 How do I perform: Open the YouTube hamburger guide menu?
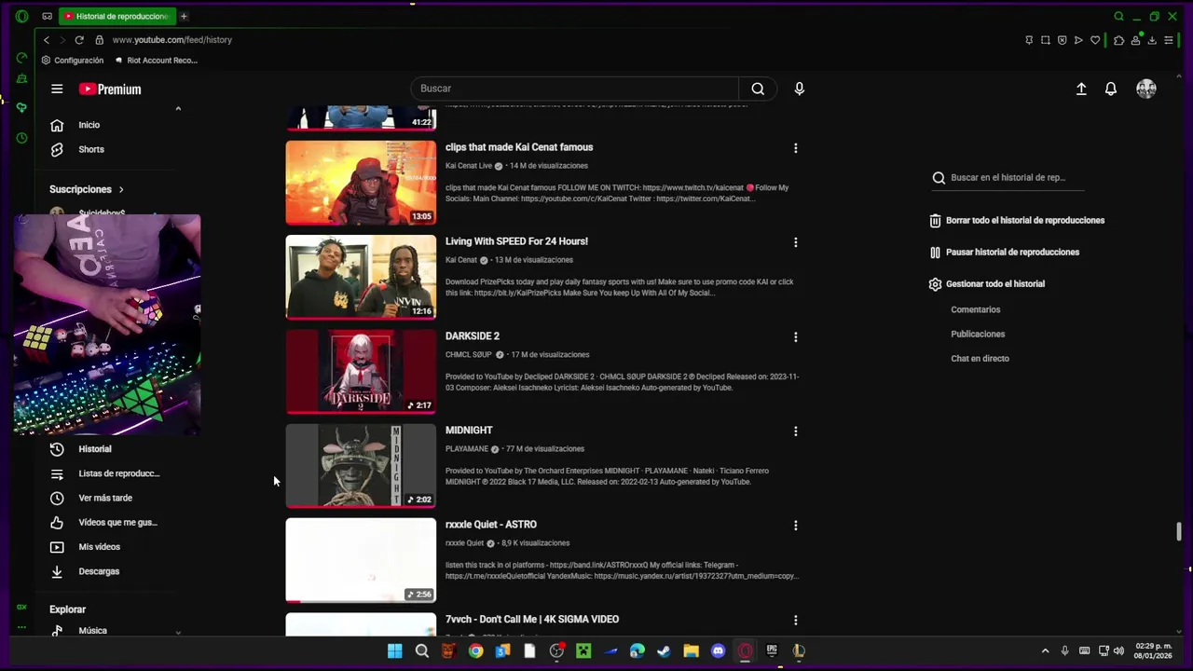pyautogui.click(x=57, y=89)
